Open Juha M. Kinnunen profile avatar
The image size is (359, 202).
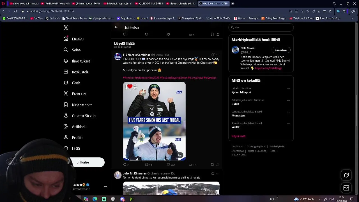118,175
